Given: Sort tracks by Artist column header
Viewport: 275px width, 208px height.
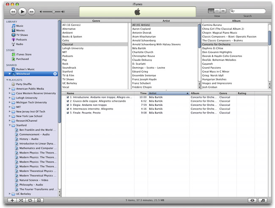Looking at the screenshot, I should 169,93.
